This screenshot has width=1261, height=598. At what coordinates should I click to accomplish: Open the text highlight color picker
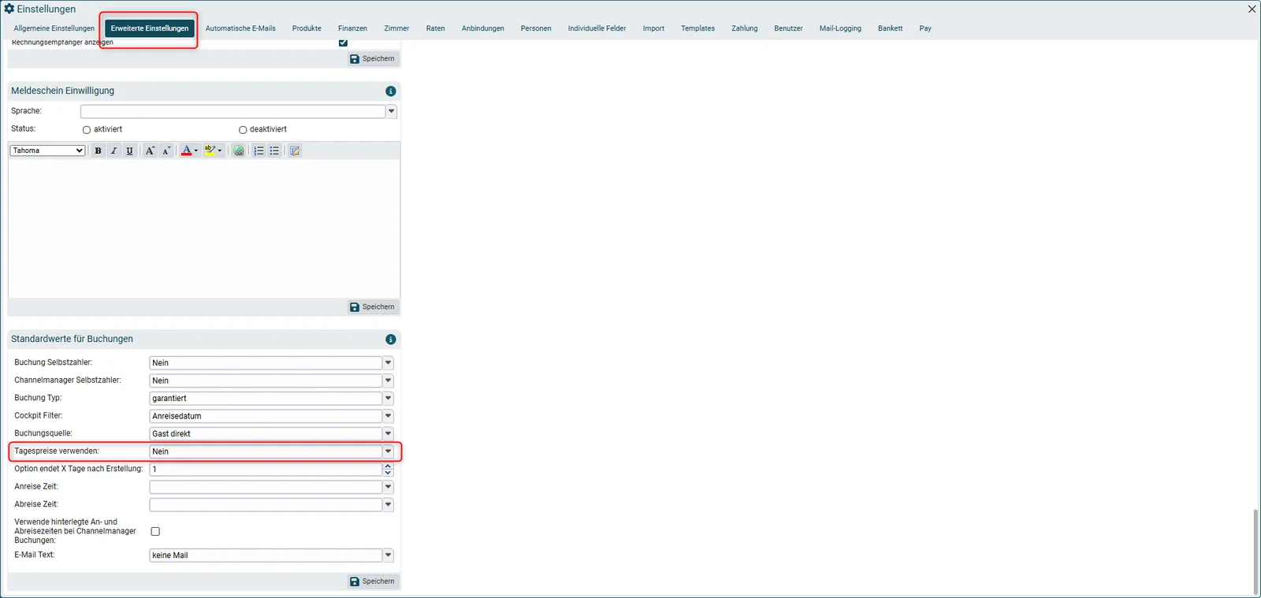(213, 150)
